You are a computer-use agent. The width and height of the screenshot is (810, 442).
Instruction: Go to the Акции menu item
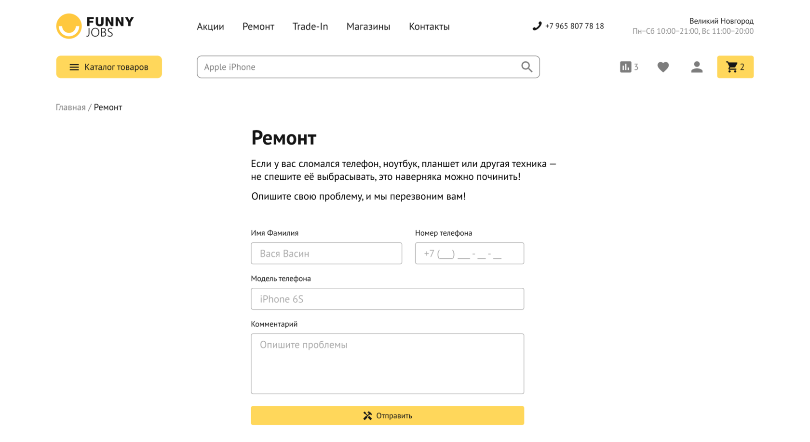click(210, 27)
